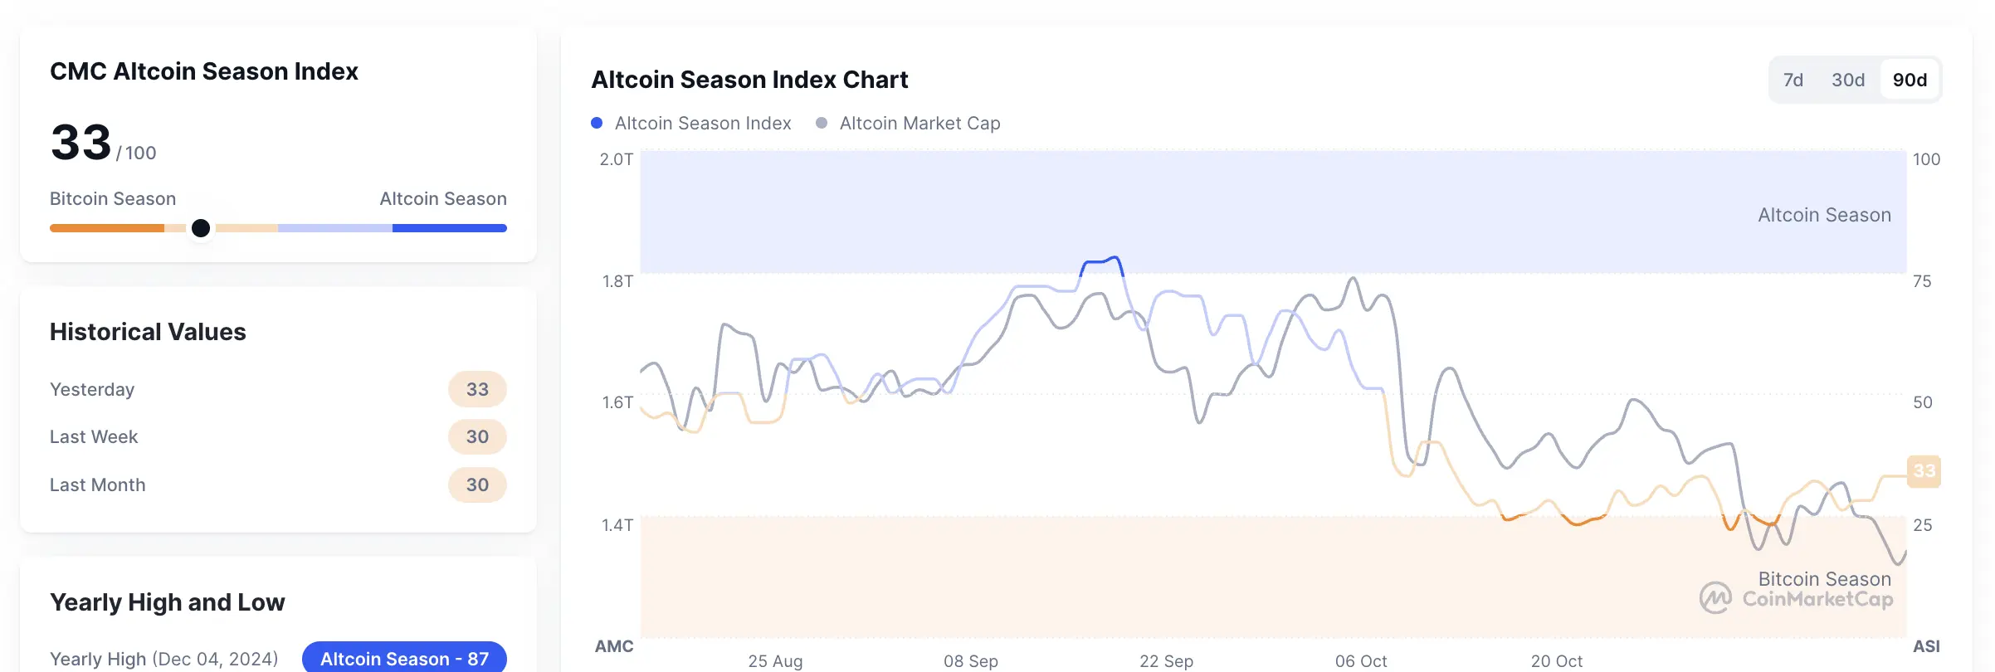Click the AMC axis label
The height and width of the screenshot is (672, 1995).
615,646
